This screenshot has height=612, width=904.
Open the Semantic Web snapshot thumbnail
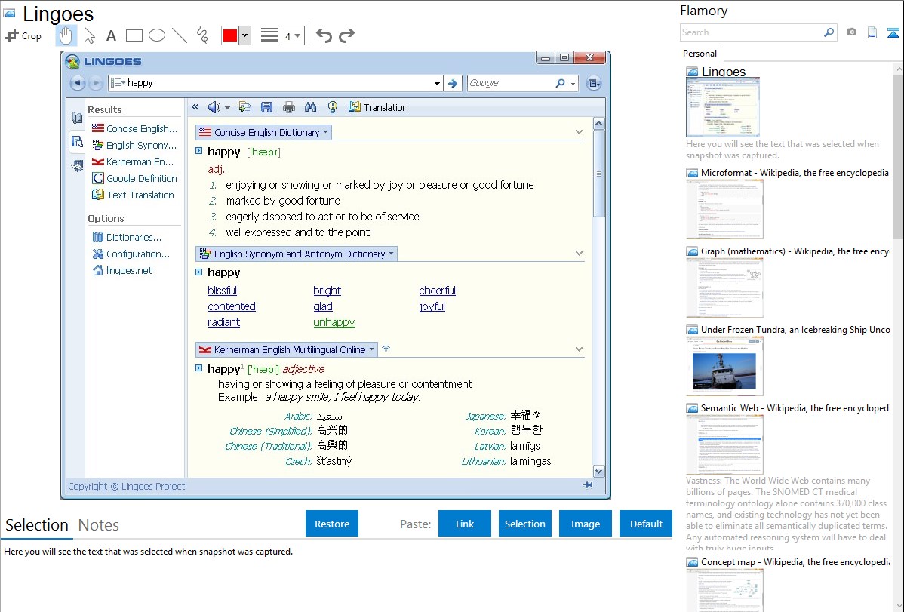724,444
